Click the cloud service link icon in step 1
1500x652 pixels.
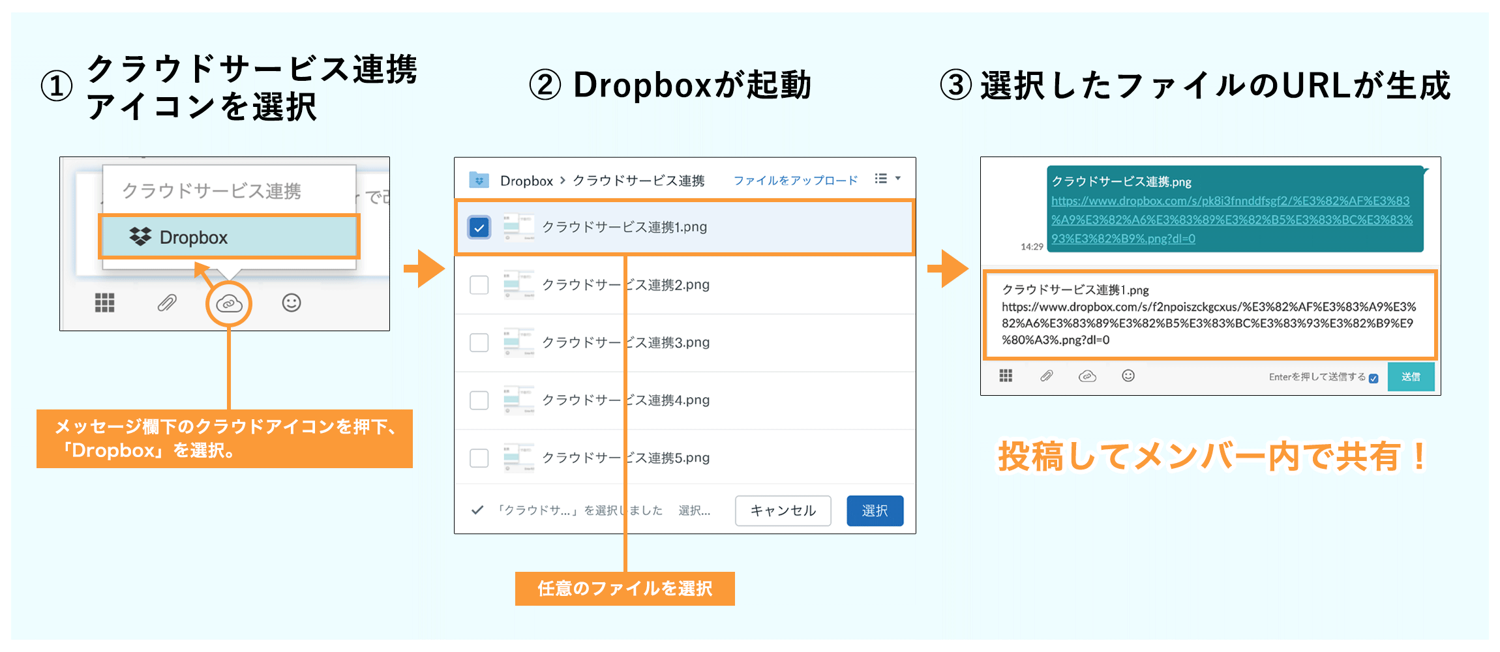point(229,303)
